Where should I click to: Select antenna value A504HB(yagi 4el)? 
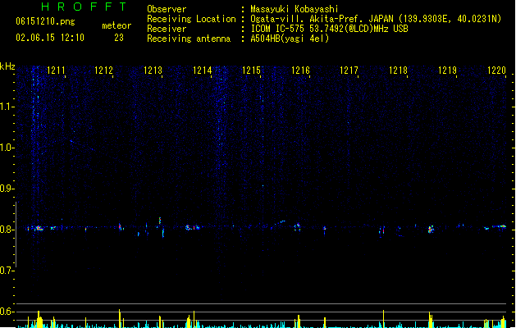(x=290, y=39)
